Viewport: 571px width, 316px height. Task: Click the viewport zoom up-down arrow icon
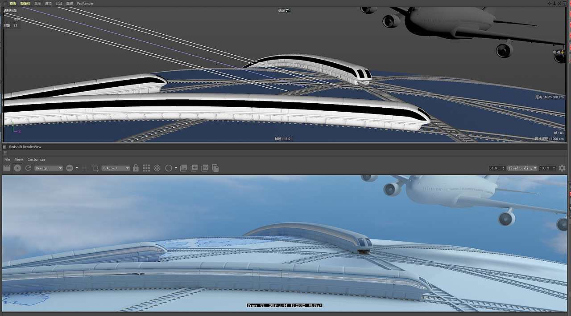[x=554, y=4]
